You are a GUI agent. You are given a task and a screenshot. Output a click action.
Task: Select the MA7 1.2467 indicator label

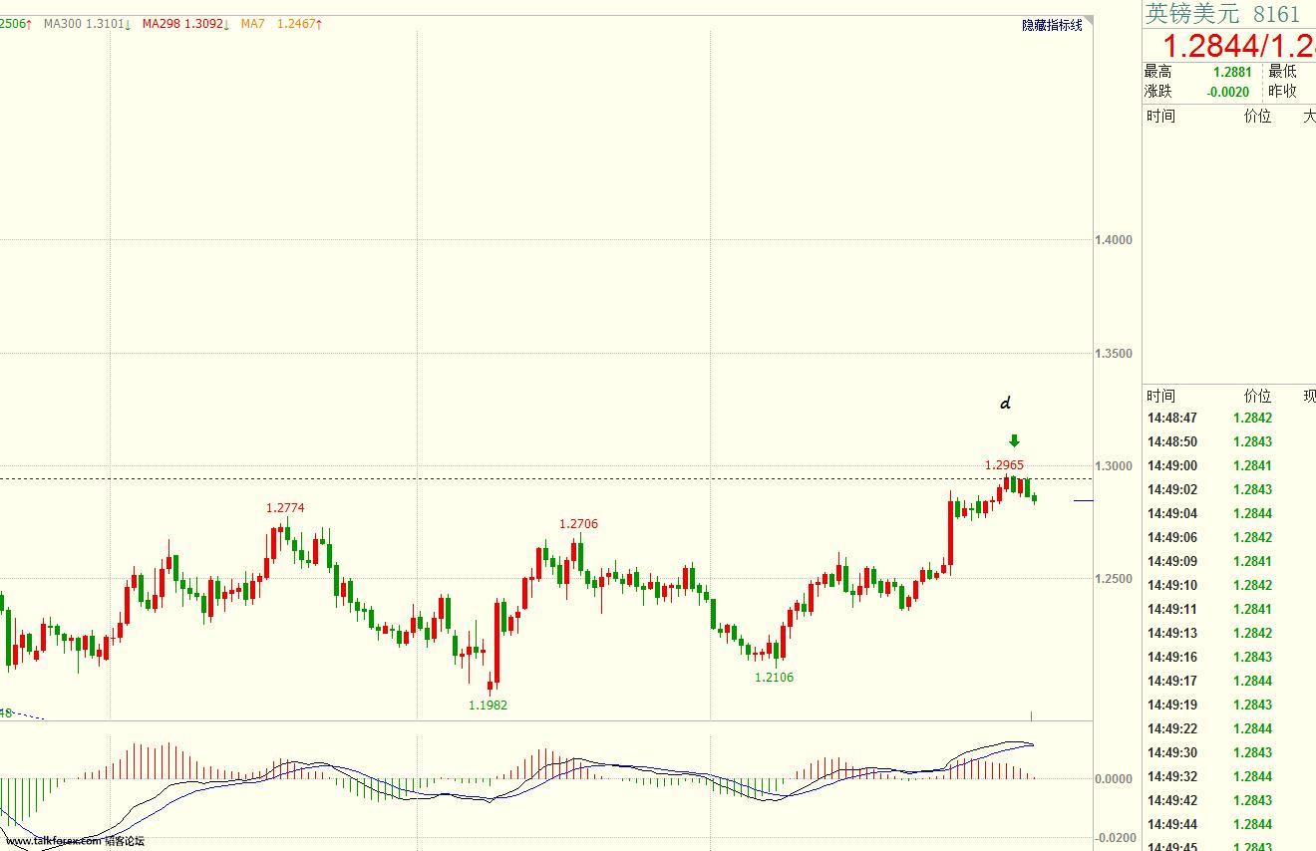tap(282, 23)
